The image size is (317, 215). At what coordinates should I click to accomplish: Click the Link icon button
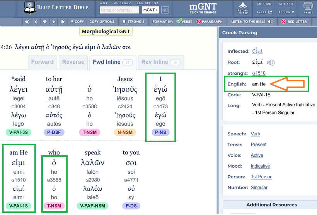tap(264, 4)
